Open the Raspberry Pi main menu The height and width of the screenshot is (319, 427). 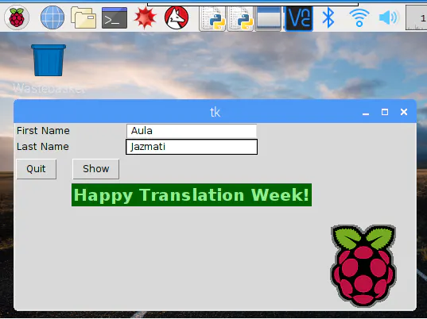17,17
